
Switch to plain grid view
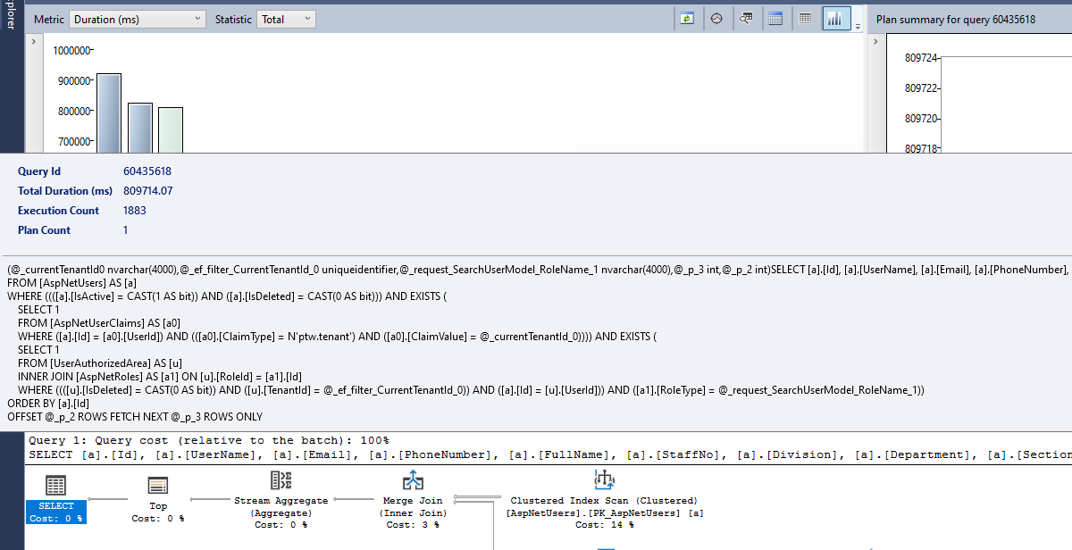point(806,19)
